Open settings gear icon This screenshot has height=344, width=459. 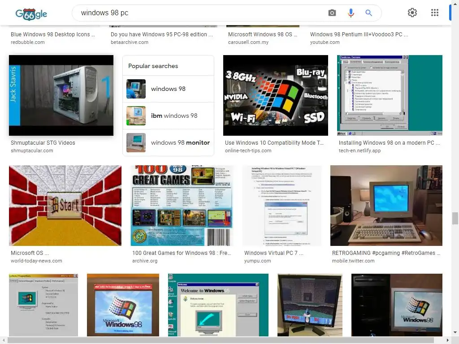[412, 13]
